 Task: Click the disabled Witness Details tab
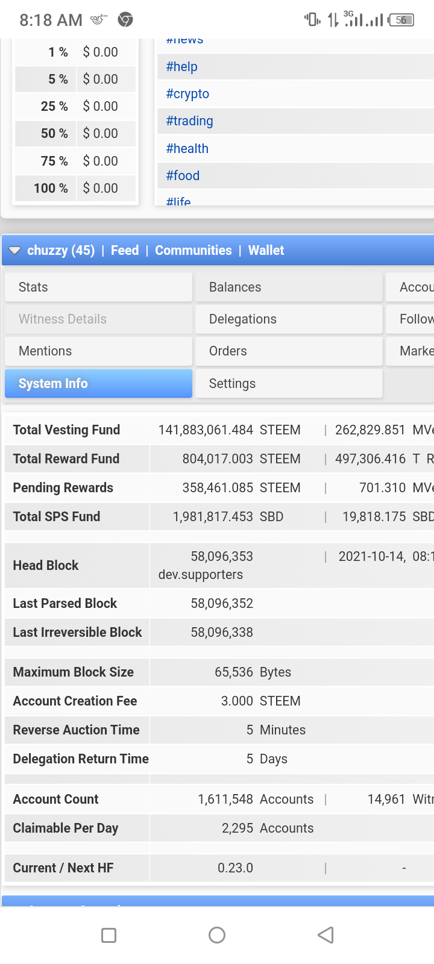(98, 319)
